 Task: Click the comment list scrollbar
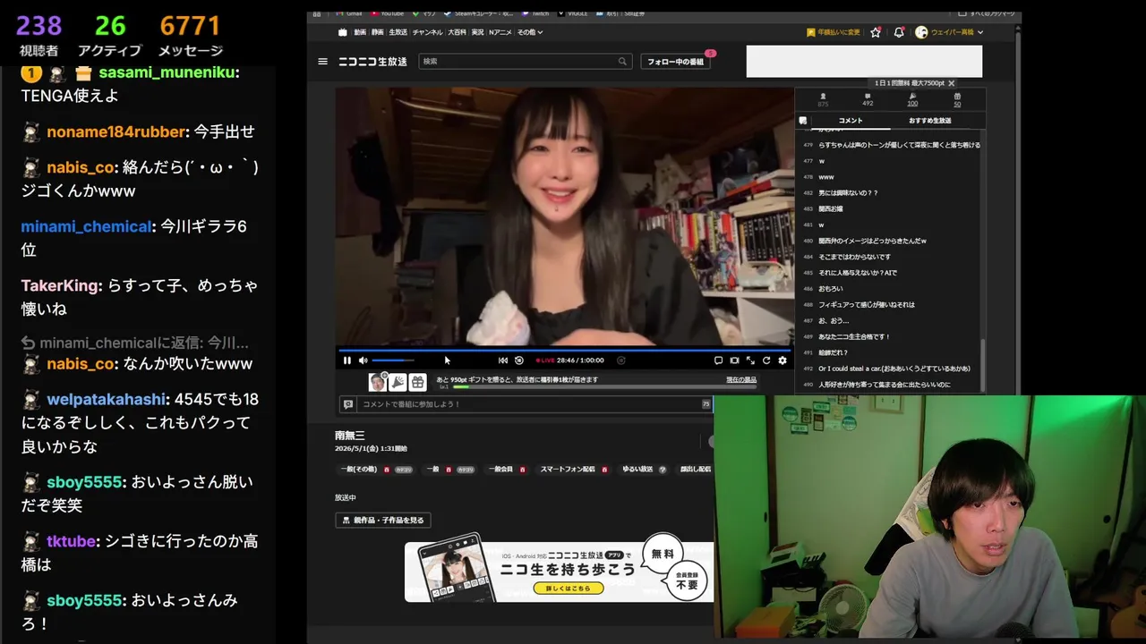pyautogui.click(x=982, y=365)
